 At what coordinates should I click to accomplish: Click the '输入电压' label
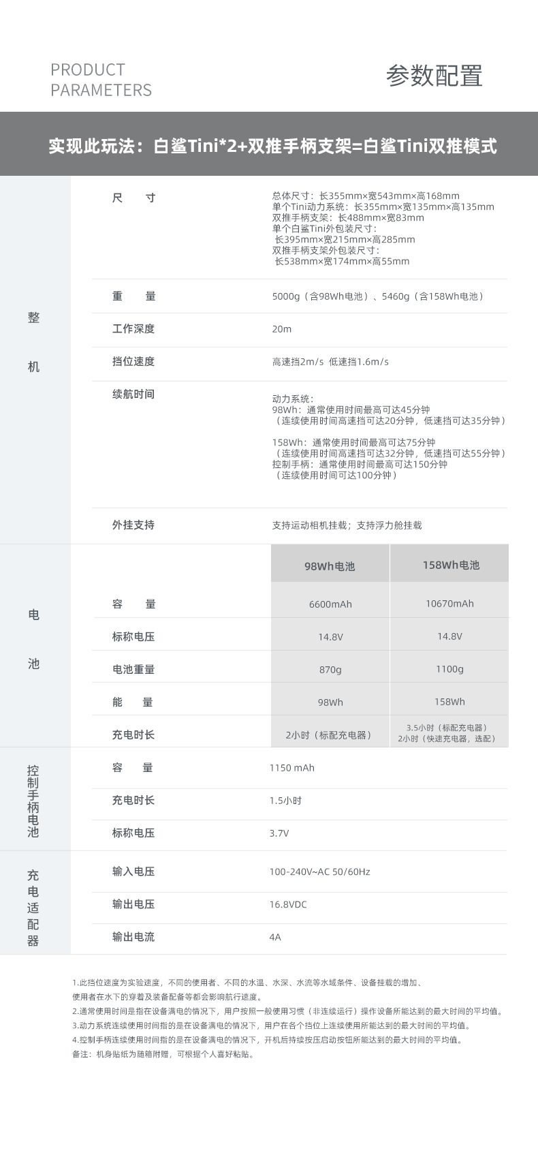pos(133,871)
